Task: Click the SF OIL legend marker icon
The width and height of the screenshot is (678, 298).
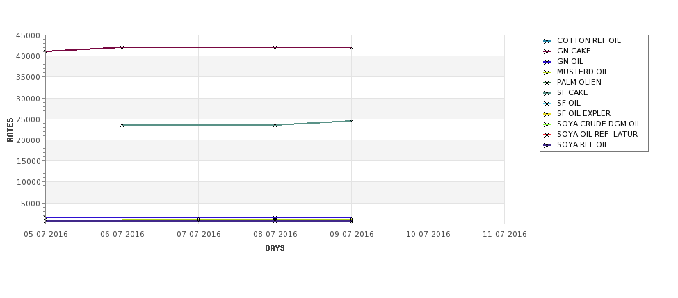Action: (x=547, y=104)
